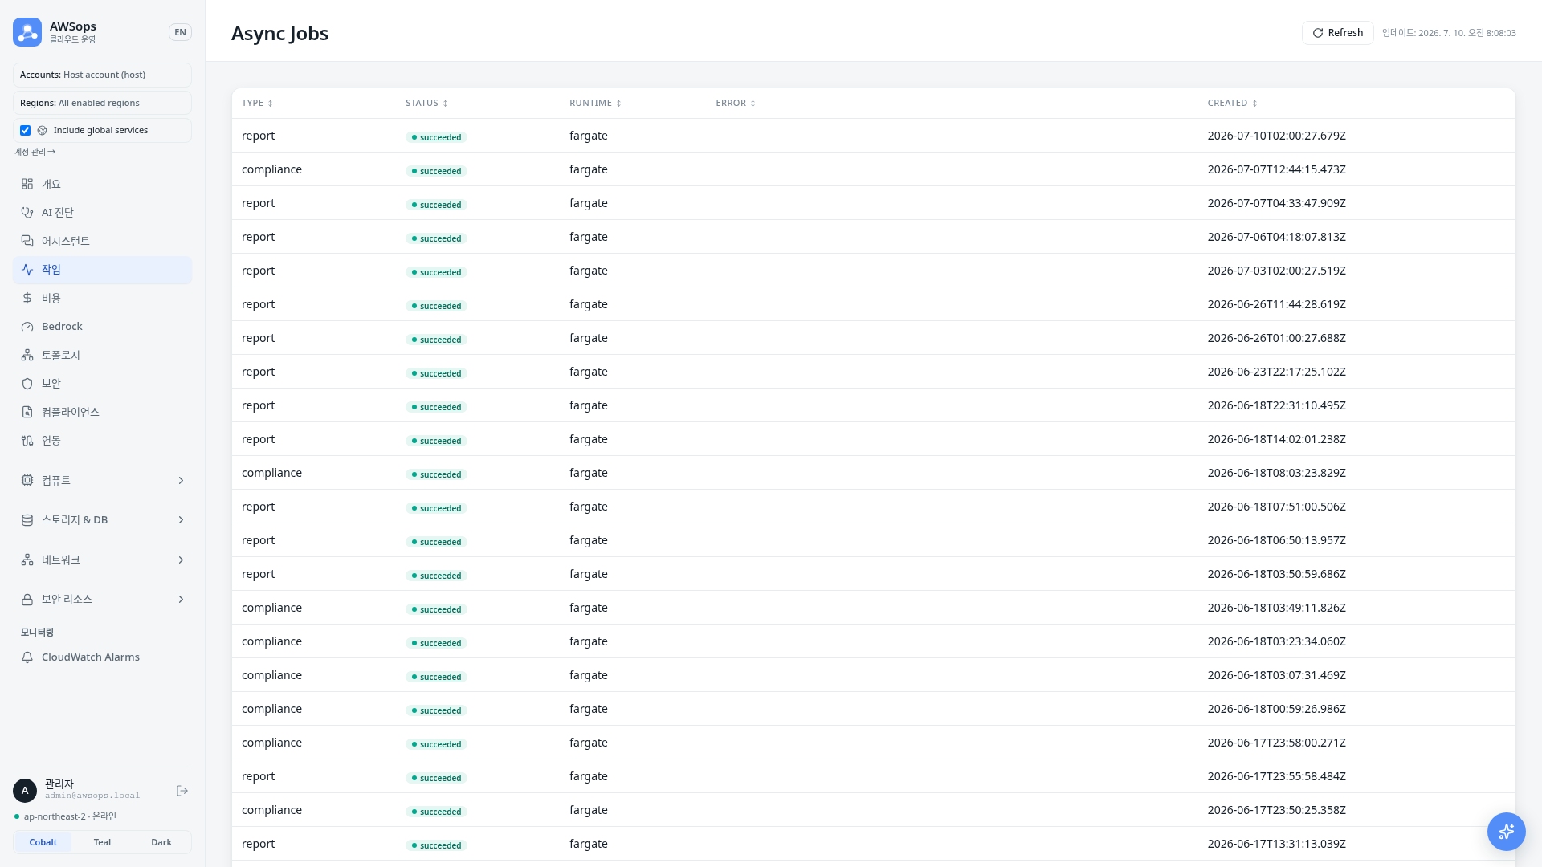This screenshot has width=1542, height=867.
Task: Toggle the Include global services checkbox
Action: (26, 130)
